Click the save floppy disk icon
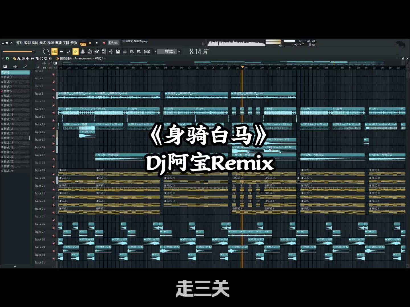410x307 pixels. [118, 51]
